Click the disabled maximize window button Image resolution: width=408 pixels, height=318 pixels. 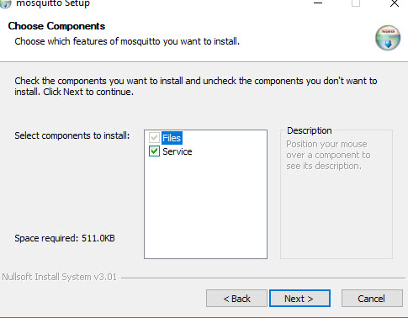[356, 3]
